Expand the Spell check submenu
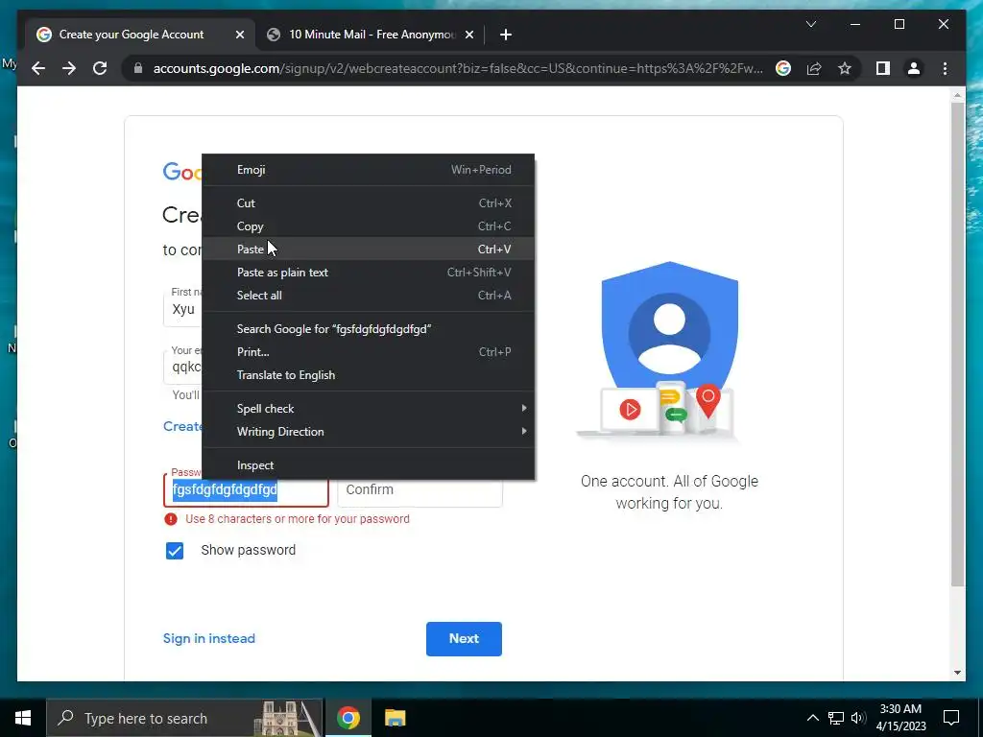This screenshot has width=983, height=737. [368, 409]
